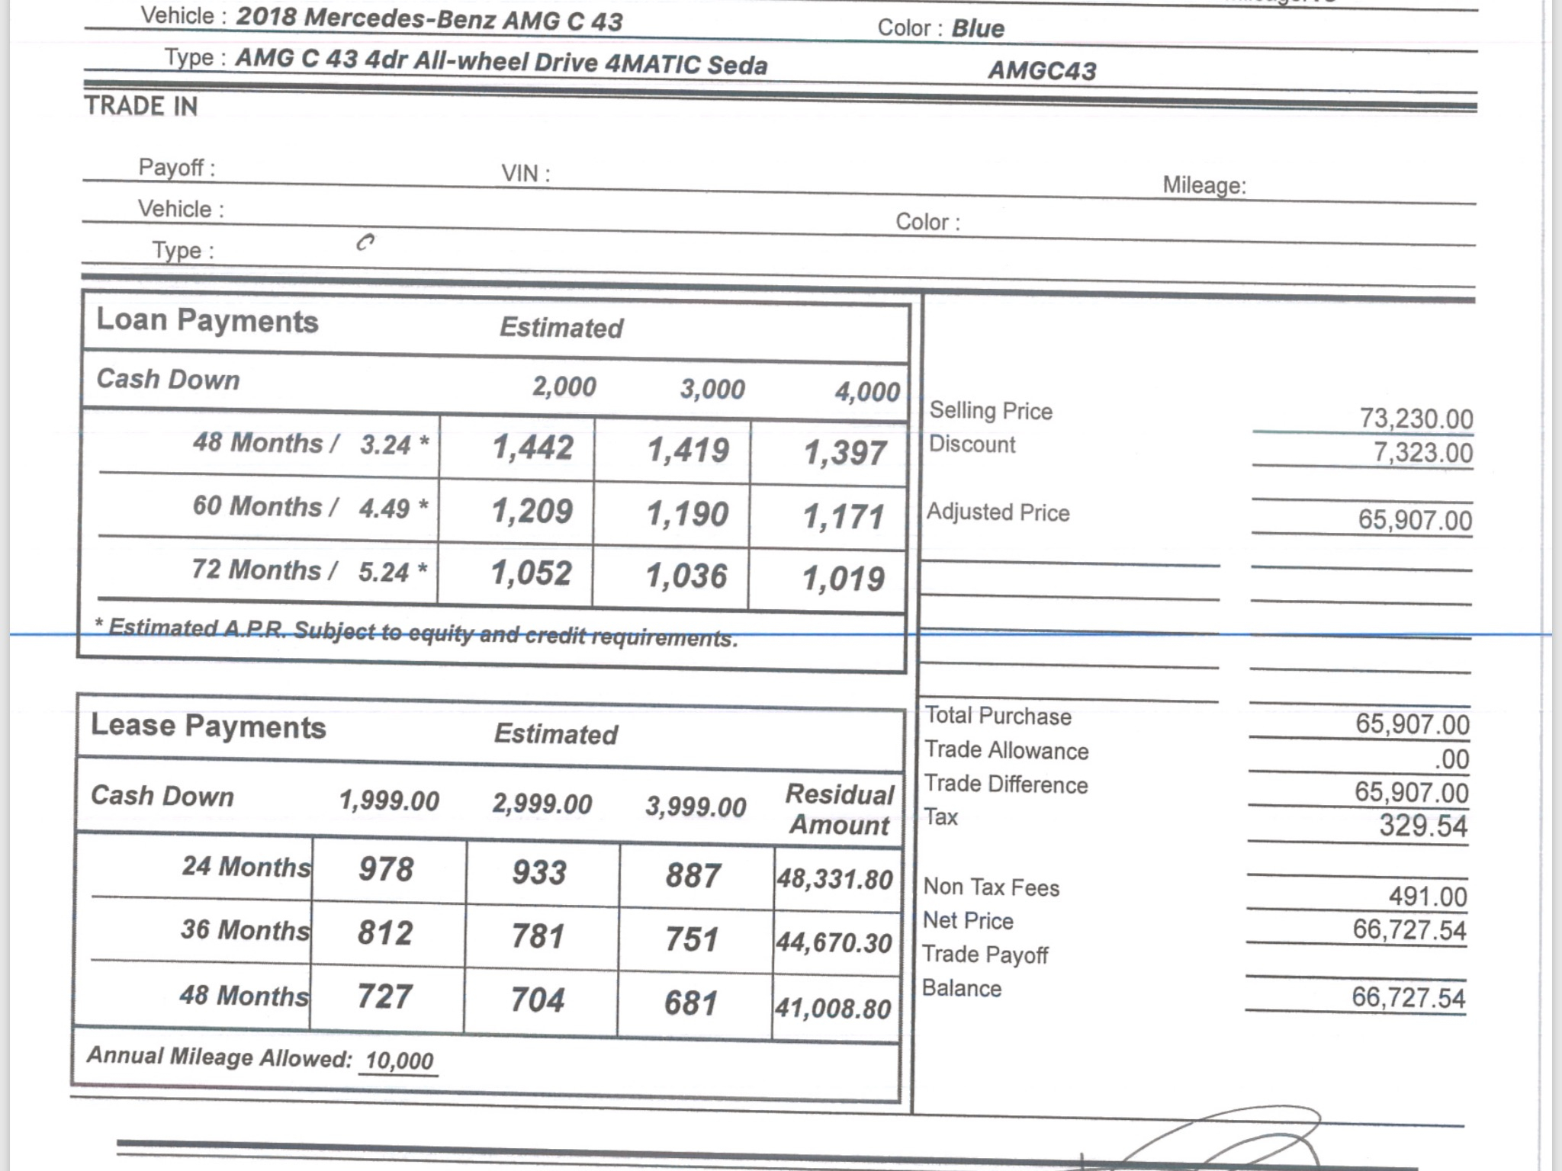Click the Annual Mileage Allowed 10,000 value
Image resolution: width=1562 pixels, height=1171 pixels.
pos(398,1060)
